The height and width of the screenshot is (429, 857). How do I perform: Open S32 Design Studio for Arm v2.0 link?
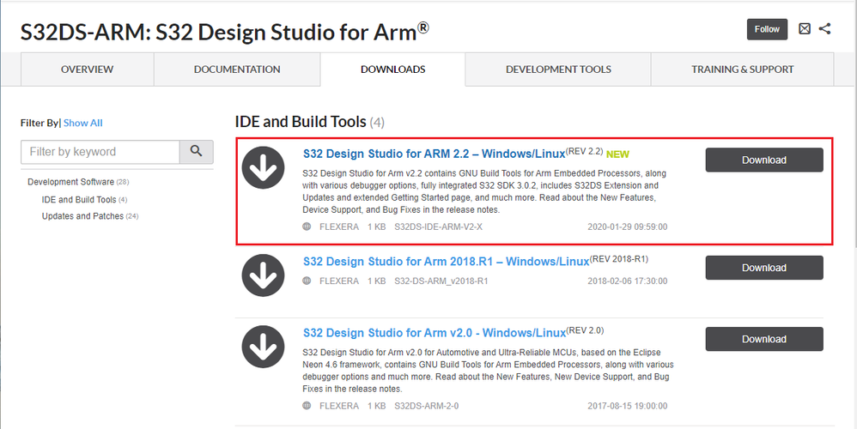click(435, 333)
